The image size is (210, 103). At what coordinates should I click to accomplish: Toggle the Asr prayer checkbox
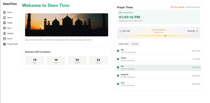pyautogui.click(x=118, y=67)
